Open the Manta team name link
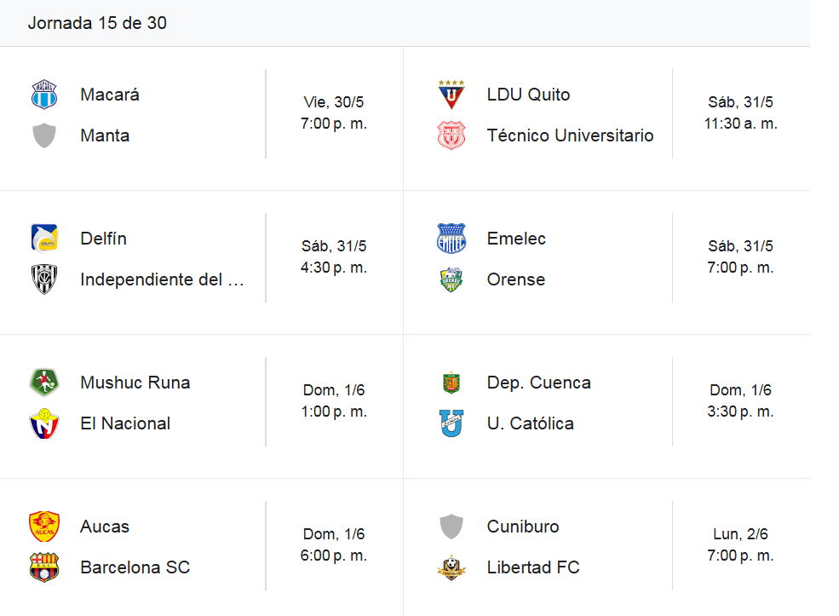The width and height of the screenshot is (839, 616). (x=105, y=135)
